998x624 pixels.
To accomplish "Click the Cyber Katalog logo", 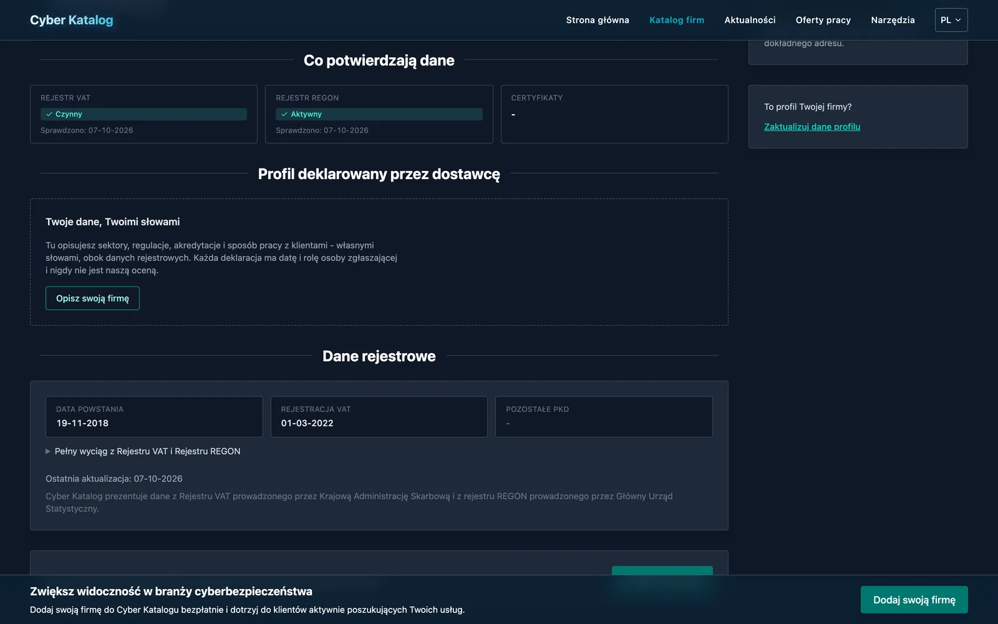I will coord(72,20).
